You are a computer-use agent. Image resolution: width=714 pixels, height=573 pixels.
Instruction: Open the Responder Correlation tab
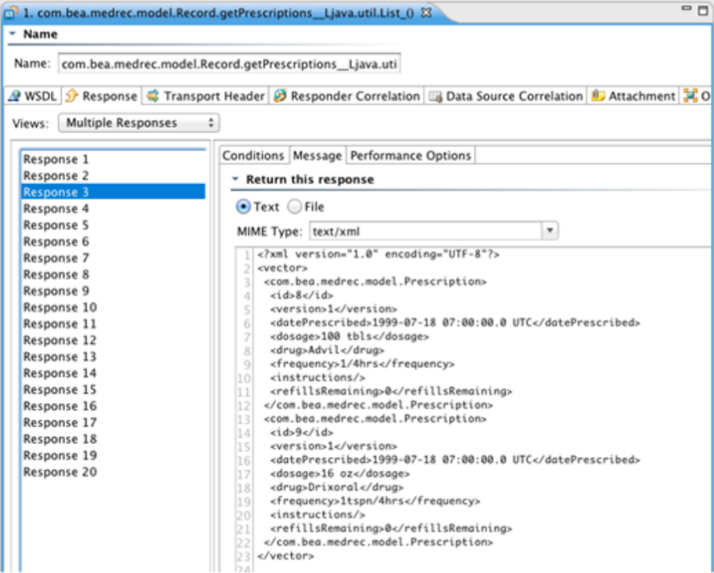(x=347, y=97)
